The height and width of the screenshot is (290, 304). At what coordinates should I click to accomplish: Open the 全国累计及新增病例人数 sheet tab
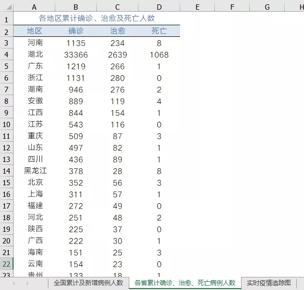(x=88, y=283)
